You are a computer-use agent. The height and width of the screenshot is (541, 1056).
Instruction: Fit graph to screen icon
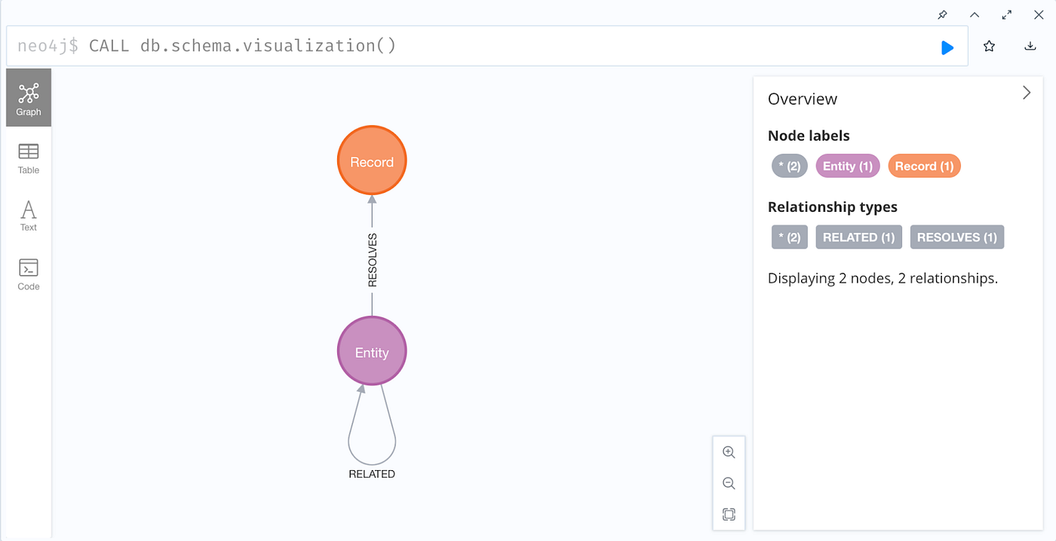coord(729,514)
